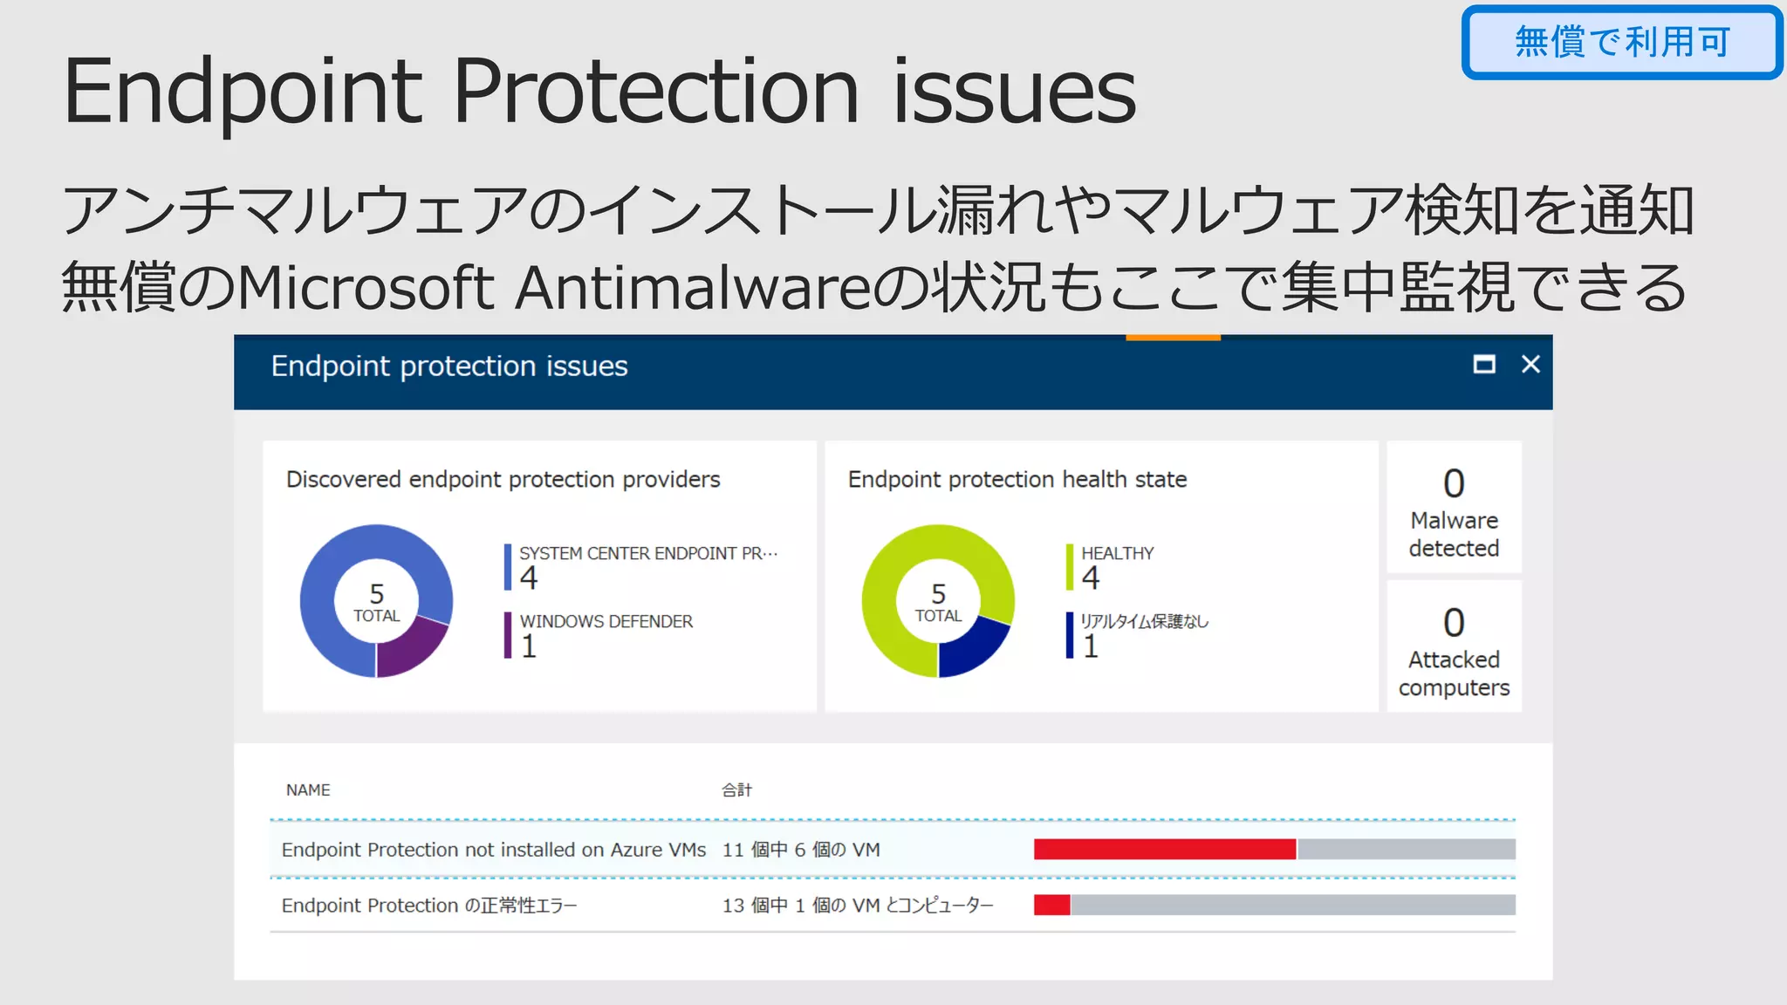This screenshot has height=1005, width=1787.
Task: Click red bar for not installed VMs
Action: click(1164, 849)
